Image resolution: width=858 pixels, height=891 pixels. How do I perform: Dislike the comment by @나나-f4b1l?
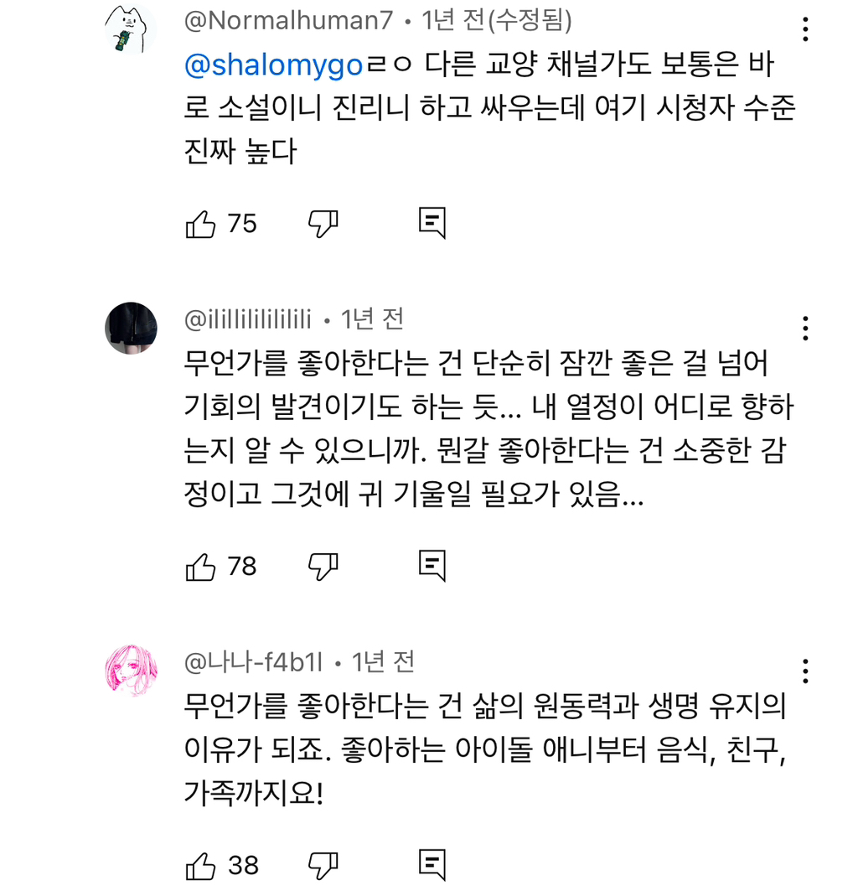(323, 865)
